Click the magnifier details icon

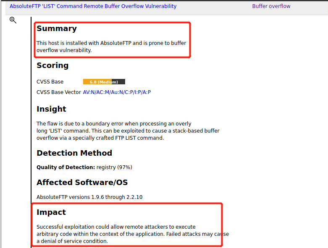13,20
